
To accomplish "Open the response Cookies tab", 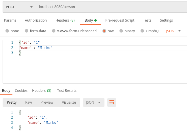I will pos(21,90).
